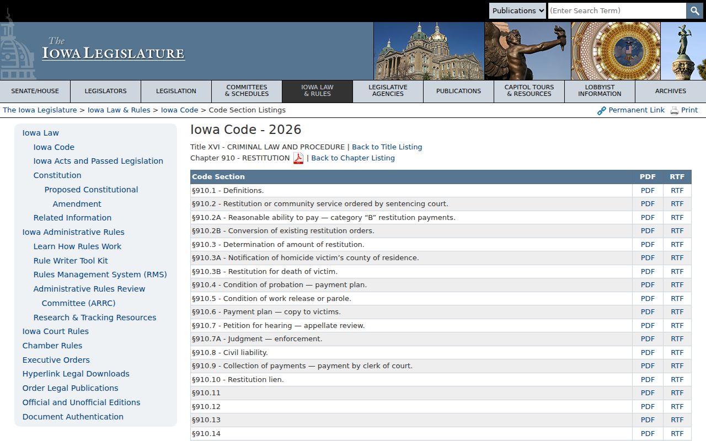Screen dimensions: 706x441
Task: Open the Chapter 910 PDF icon
Action: tap(298, 158)
